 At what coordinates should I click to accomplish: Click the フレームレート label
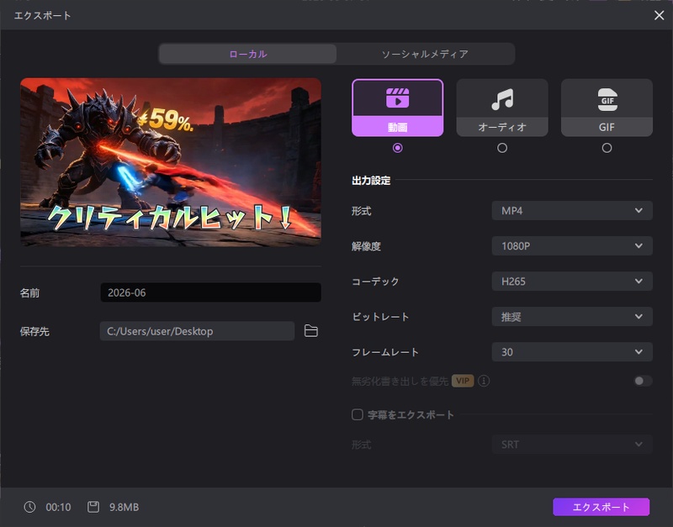coord(385,352)
